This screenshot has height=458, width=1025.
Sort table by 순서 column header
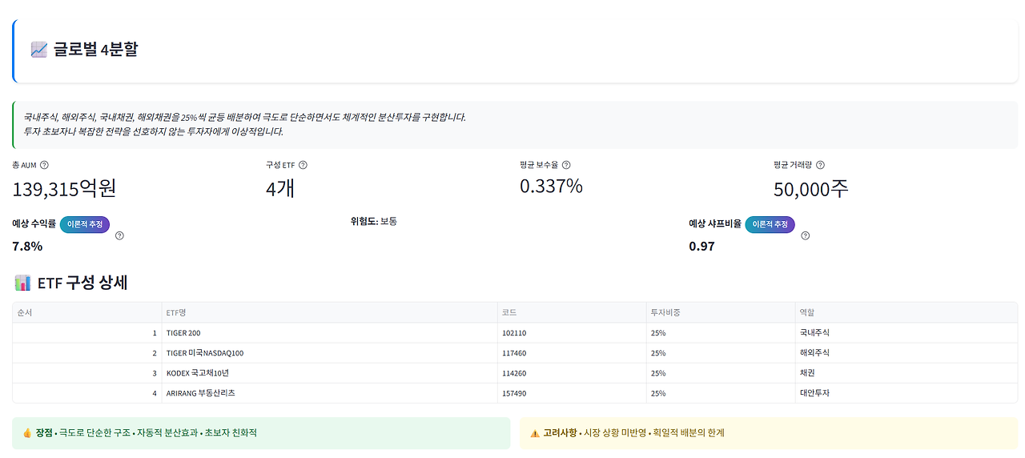tap(87, 312)
